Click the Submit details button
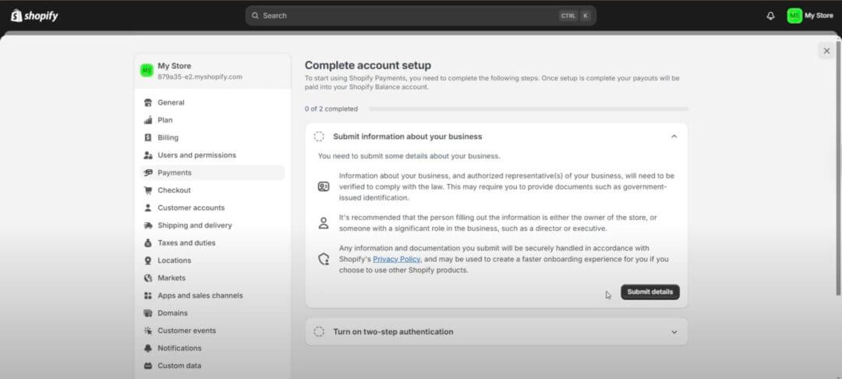842x379 pixels. point(649,292)
